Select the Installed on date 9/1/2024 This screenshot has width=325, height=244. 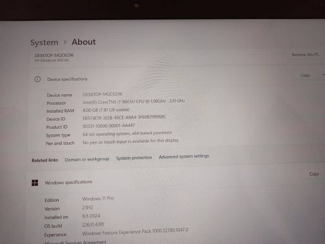[x=91, y=216]
